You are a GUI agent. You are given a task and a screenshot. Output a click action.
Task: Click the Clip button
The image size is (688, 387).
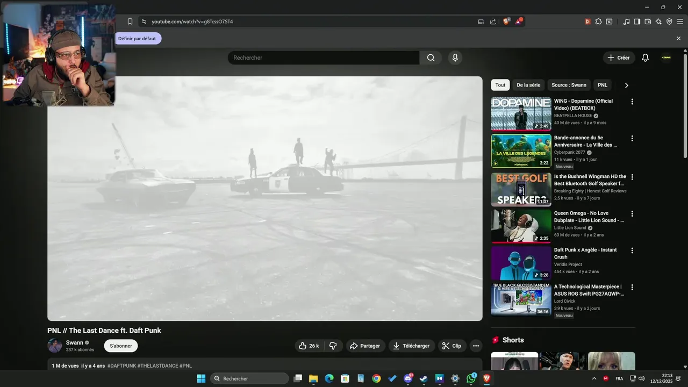coord(452,346)
